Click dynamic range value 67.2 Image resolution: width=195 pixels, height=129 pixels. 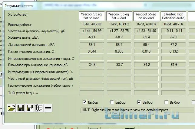174,44
